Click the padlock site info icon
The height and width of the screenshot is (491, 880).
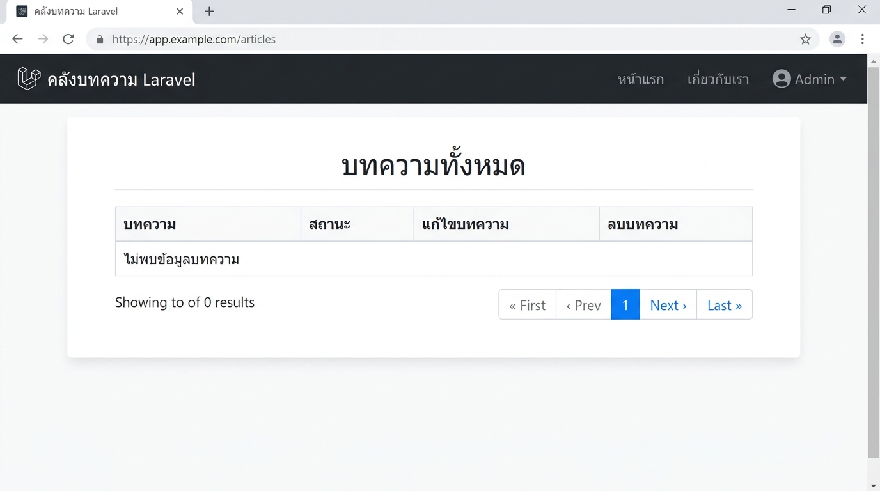100,39
